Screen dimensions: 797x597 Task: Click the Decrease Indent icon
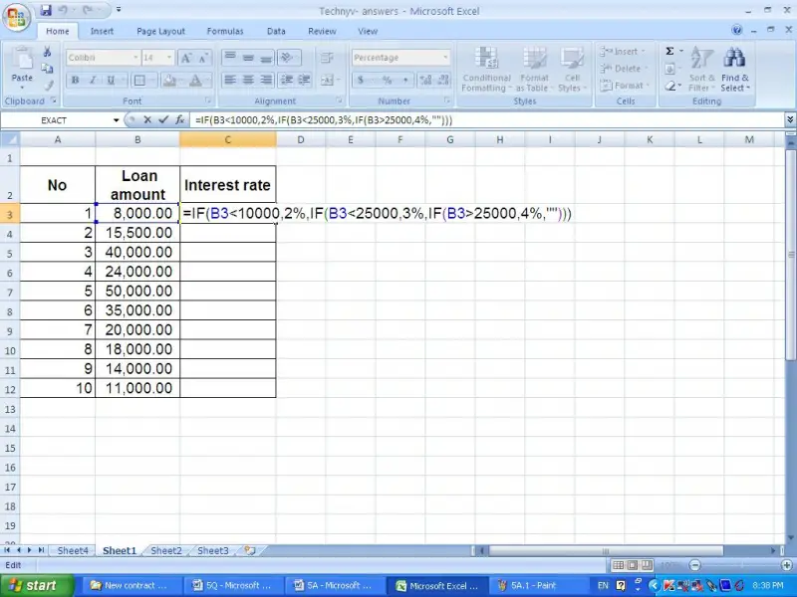(x=287, y=80)
